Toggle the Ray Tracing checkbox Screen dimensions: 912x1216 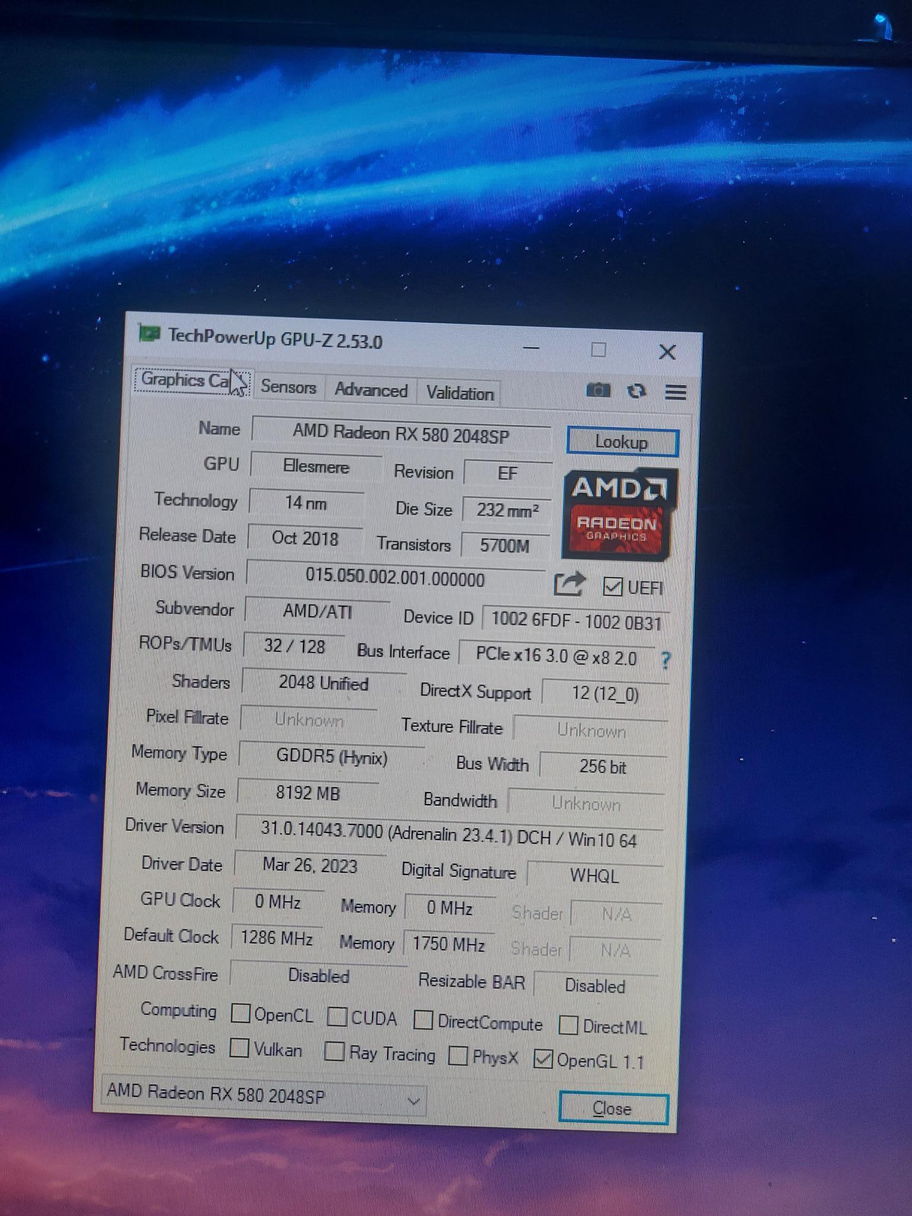coord(334,1052)
